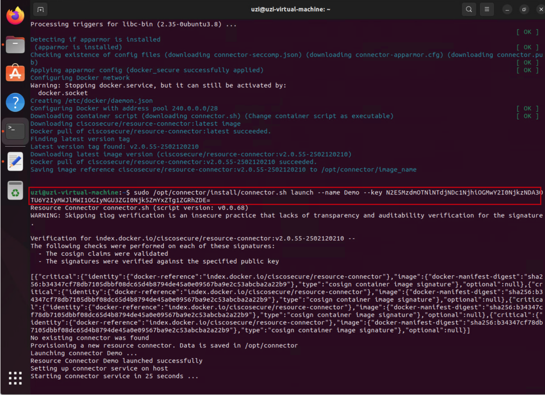Click 'Configuring Docker network' line
The width and height of the screenshot is (545, 395).
pyautogui.click(x=80, y=78)
